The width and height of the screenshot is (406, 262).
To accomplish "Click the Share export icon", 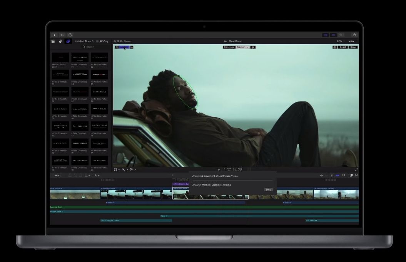I will [354, 35].
